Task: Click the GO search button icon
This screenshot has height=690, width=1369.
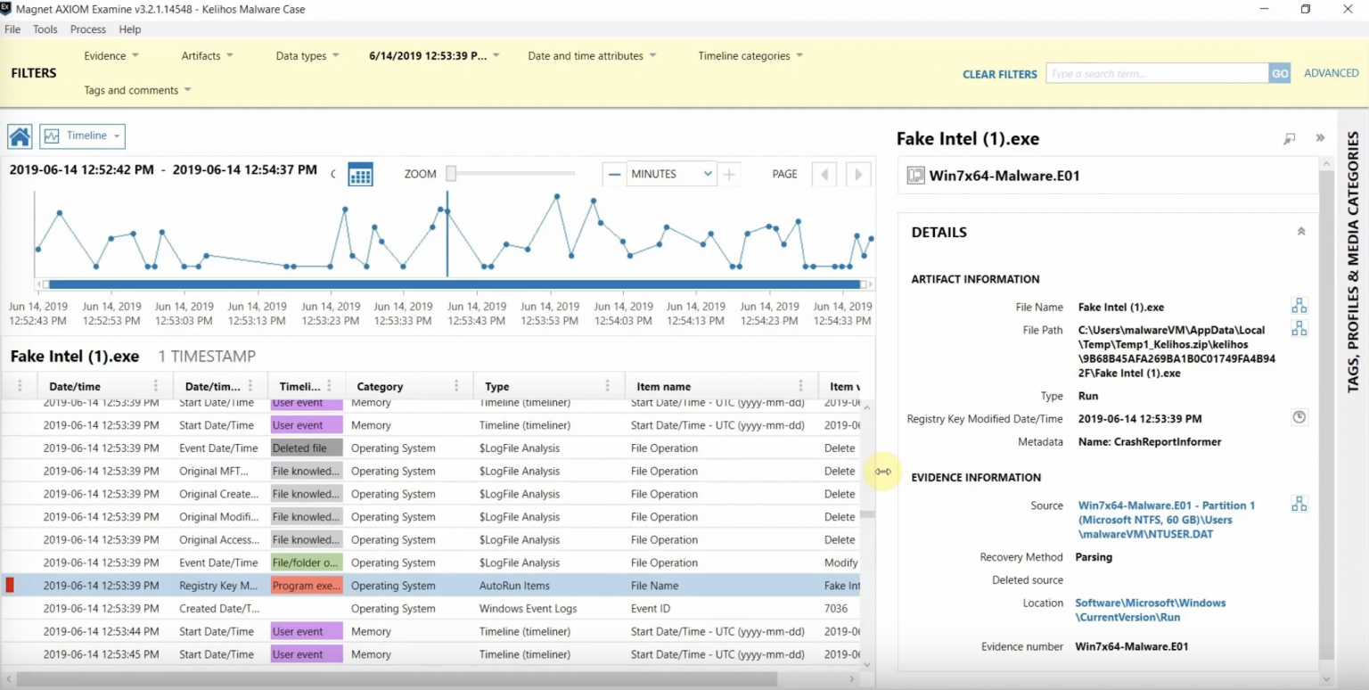Action: point(1279,72)
